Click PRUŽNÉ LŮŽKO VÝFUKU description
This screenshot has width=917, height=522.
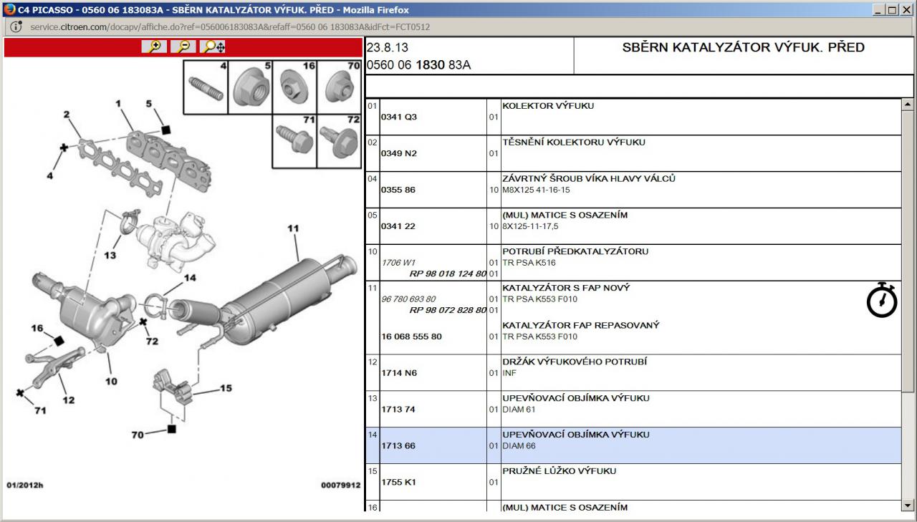(559, 471)
